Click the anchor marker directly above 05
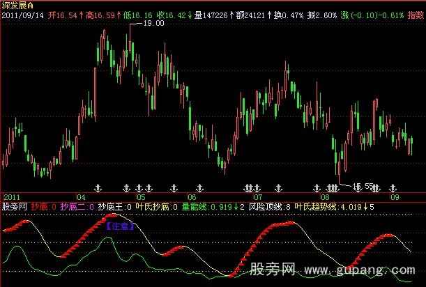This screenshot has height=287, width=426. point(139,188)
